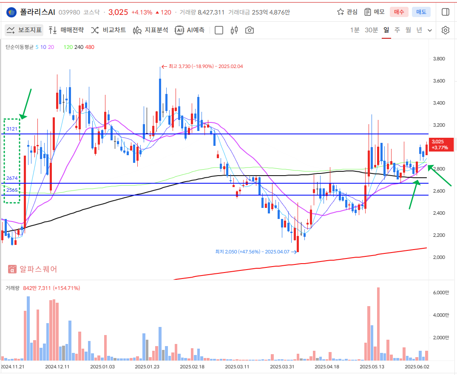Click the 2025.02.18 date axis label

pos(192,367)
